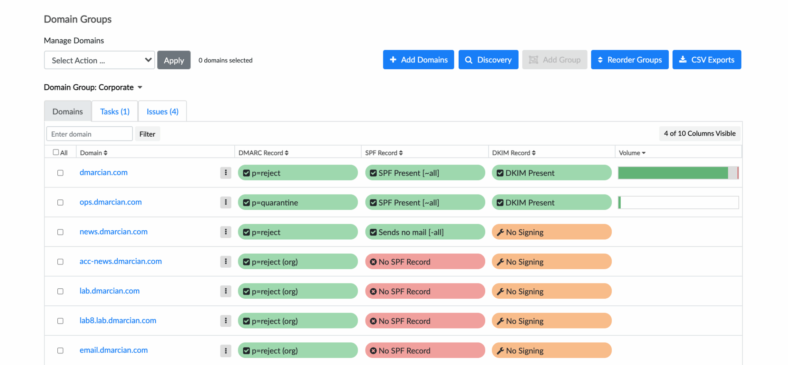Image resolution: width=788 pixels, height=365 pixels.
Task: Click dmarcian.com green volume bar
Action: coord(673,173)
